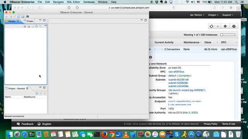Viewport: 248px width, 139px height.
Task: Switch to the Database navigator tab
Action: coord(12,21)
